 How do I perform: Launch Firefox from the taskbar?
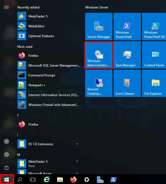pyautogui.click(x=73, y=179)
